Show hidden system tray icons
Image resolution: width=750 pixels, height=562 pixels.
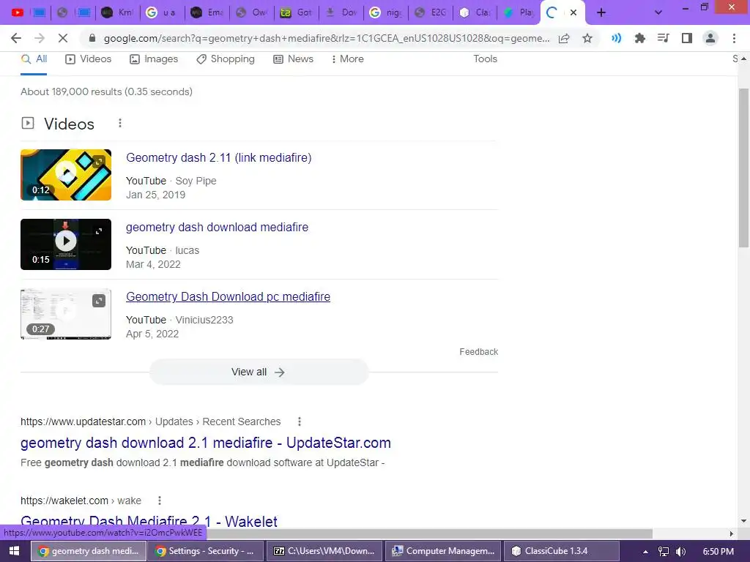[645, 552]
